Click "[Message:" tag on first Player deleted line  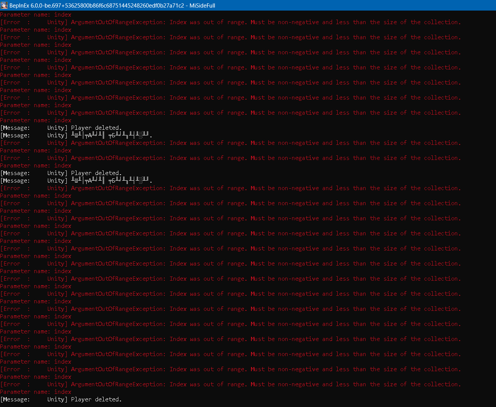[15, 128]
